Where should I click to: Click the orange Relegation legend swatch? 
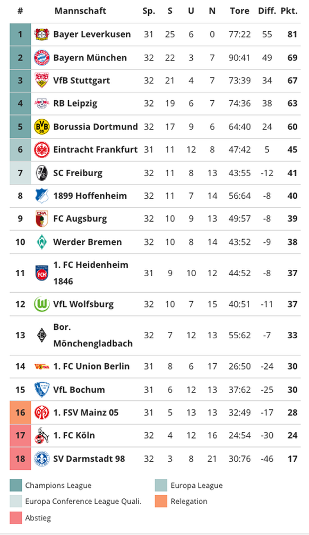pyautogui.click(x=161, y=501)
